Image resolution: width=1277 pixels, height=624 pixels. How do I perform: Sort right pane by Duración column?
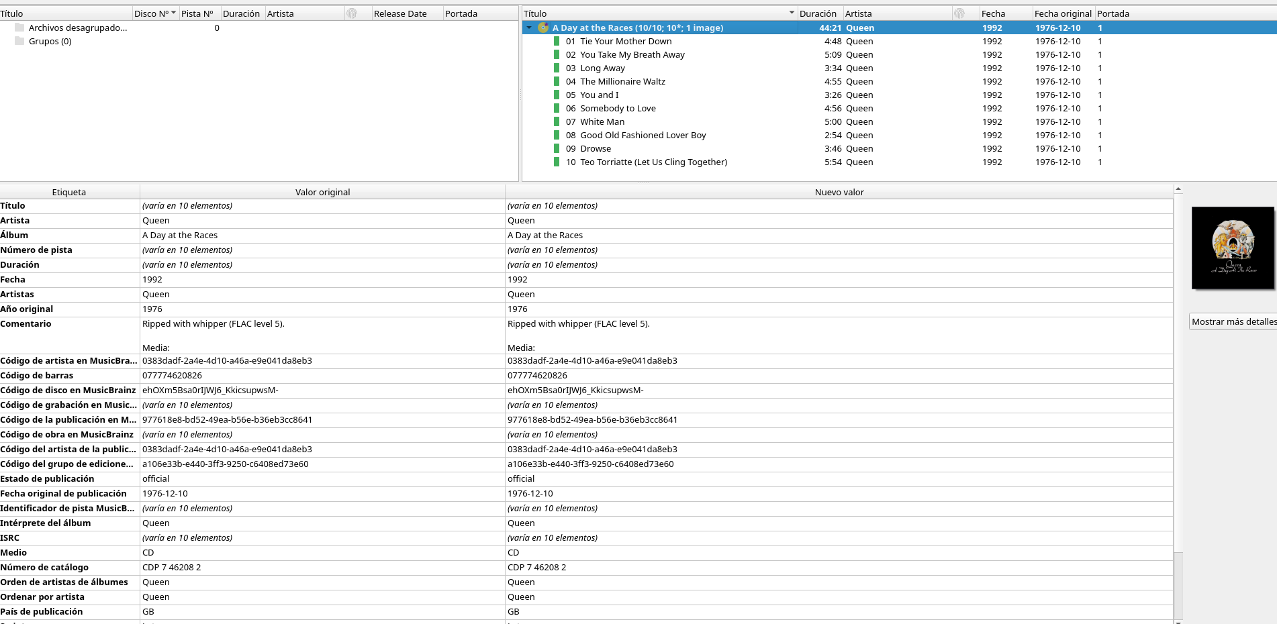pyautogui.click(x=820, y=13)
